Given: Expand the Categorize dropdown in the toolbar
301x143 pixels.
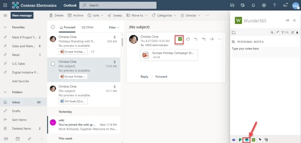Looking at the screenshot, I should 164,15.
